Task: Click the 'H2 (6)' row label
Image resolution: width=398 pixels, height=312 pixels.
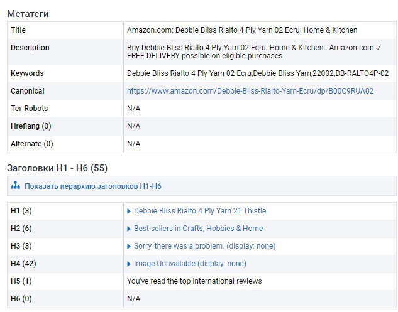Action: [x=21, y=229]
